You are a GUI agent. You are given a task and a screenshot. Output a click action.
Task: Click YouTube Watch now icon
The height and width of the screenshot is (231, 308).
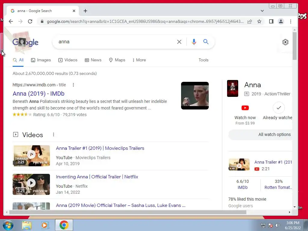[x=245, y=108]
